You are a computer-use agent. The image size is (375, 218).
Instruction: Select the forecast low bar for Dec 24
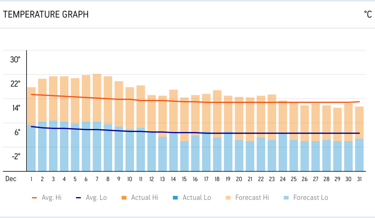tap(283, 153)
